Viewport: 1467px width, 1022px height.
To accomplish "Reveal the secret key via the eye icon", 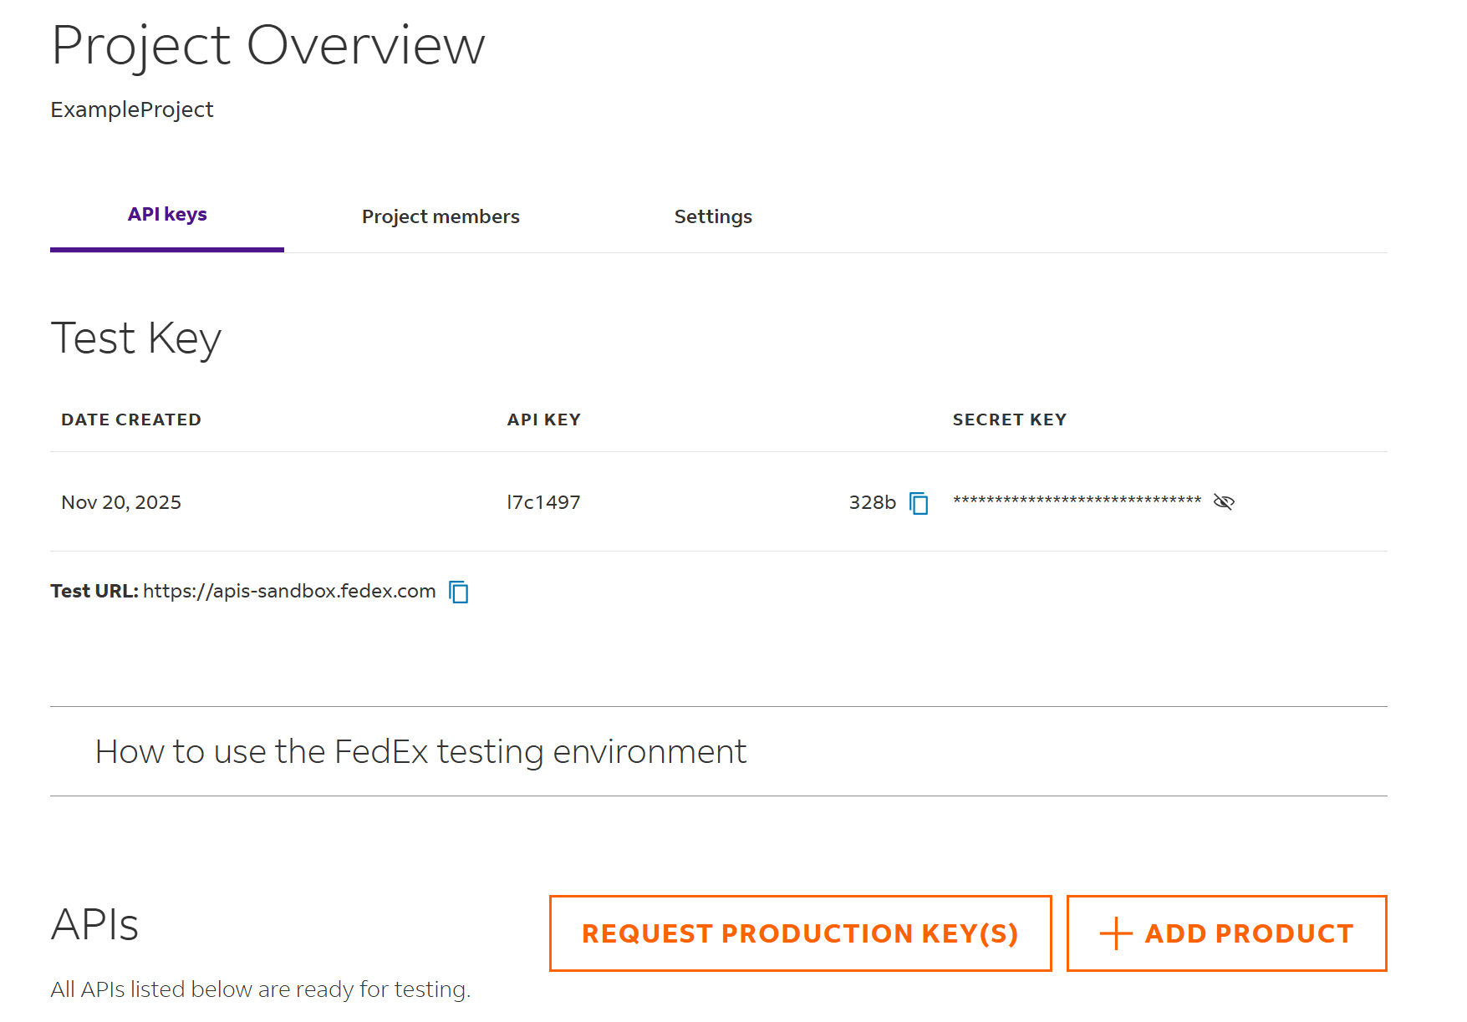I will (x=1224, y=502).
